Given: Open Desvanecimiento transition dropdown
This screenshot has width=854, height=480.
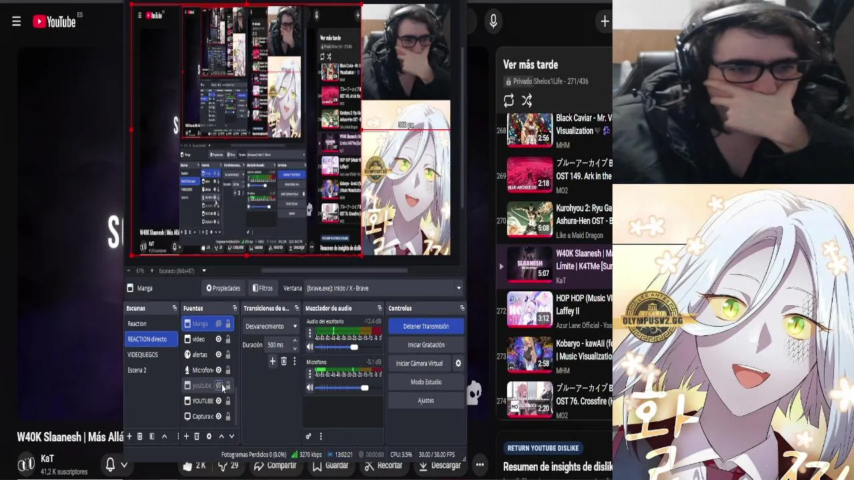Looking at the screenshot, I should coord(271,326).
